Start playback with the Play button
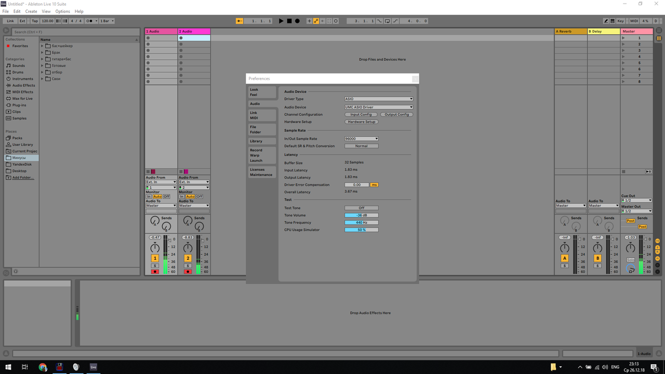Image resolution: width=665 pixels, height=374 pixels. tap(281, 21)
